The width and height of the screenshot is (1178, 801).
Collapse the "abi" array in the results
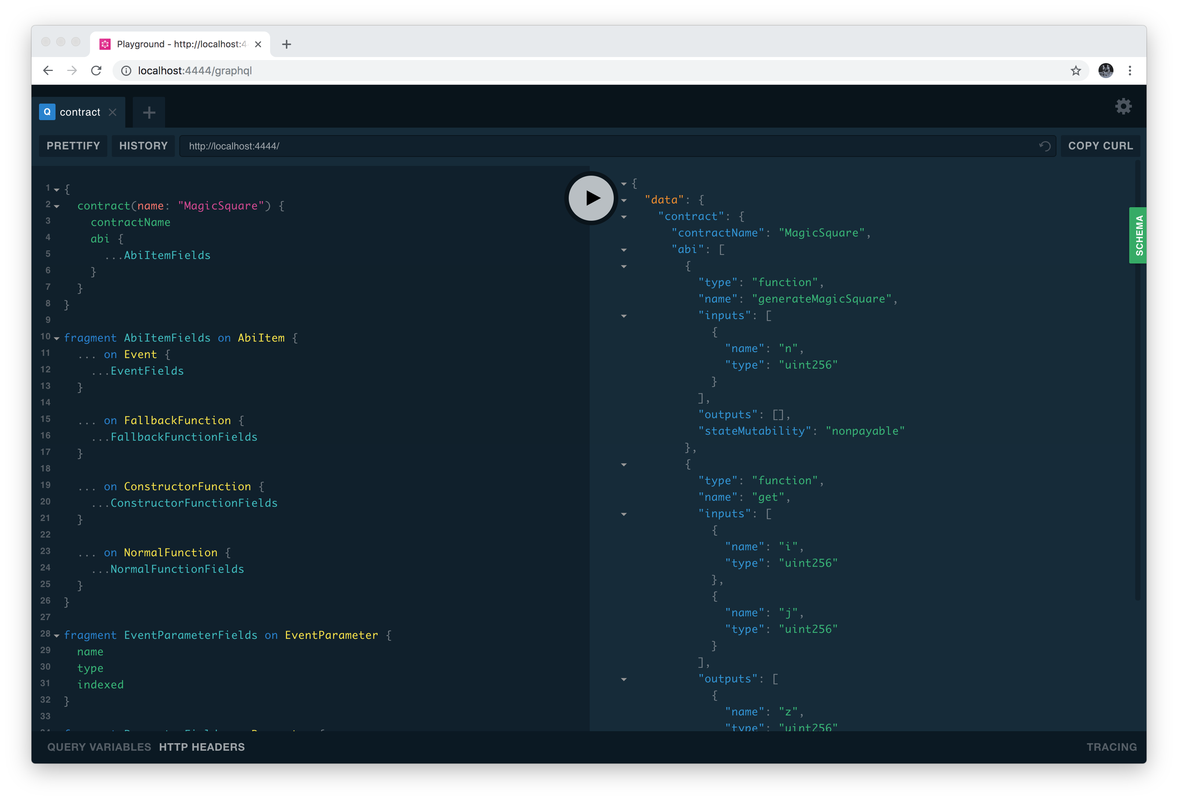[624, 250]
